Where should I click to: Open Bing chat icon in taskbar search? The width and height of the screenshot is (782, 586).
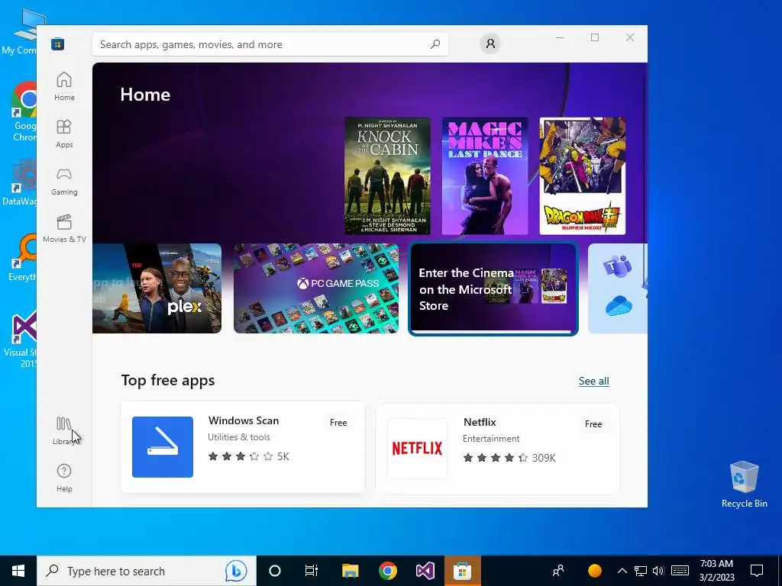coord(237,571)
